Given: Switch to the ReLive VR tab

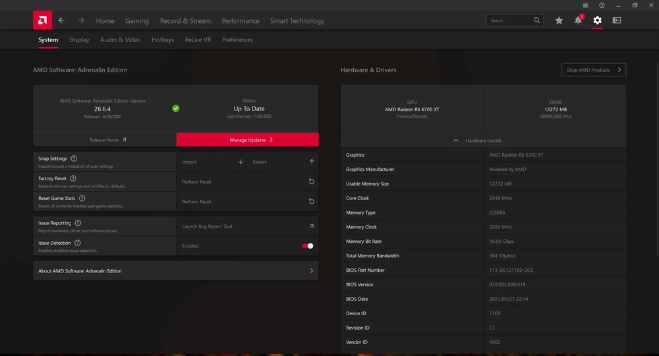Looking at the screenshot, I should tap(198, 40).
